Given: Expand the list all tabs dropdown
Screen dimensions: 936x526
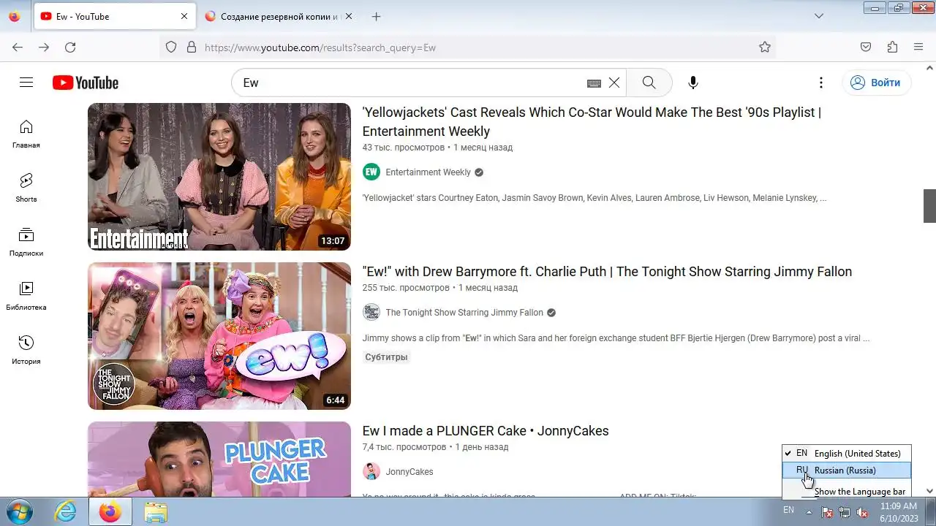Looking at the screenshot, I should pos(819,16).
